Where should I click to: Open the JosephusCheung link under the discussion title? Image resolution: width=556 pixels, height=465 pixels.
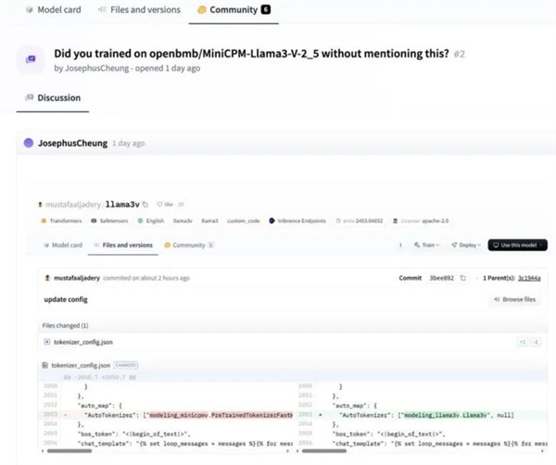(x=94, y=68)
